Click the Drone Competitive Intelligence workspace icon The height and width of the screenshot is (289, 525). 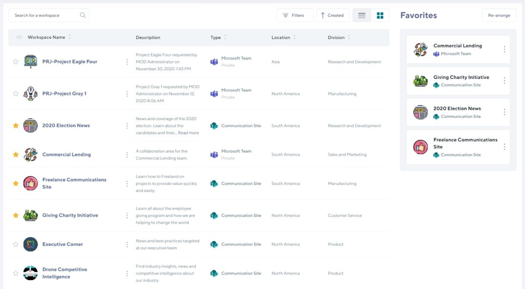(30, 273)
